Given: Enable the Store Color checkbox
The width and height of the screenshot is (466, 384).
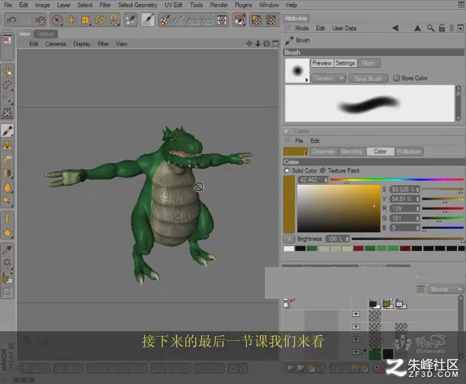Looking at the screenshot, I should click(396, 78).
